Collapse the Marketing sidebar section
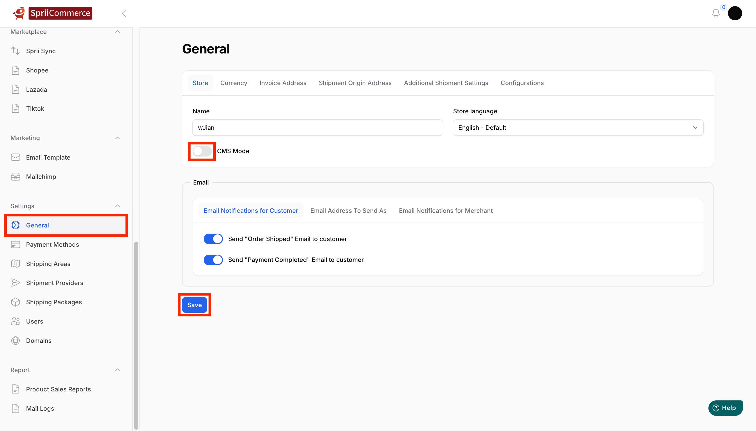756x431 pixels. tap(117, 138)
